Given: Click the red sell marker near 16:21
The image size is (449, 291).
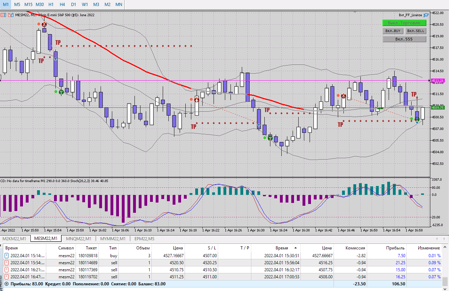Looking at the screenshot, I should click(197, 100).
